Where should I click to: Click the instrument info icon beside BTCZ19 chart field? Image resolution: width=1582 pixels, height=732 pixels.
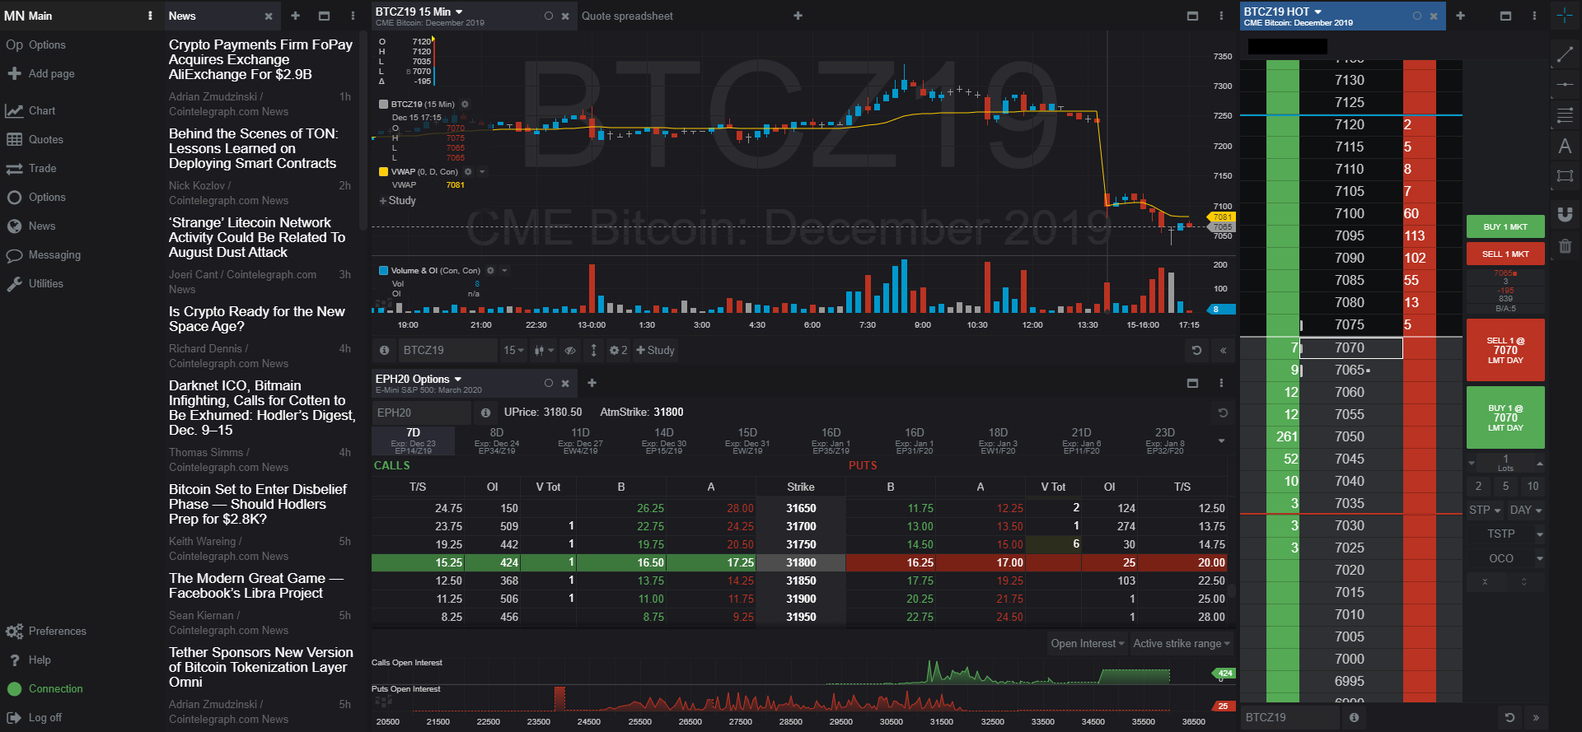(384, 350)
